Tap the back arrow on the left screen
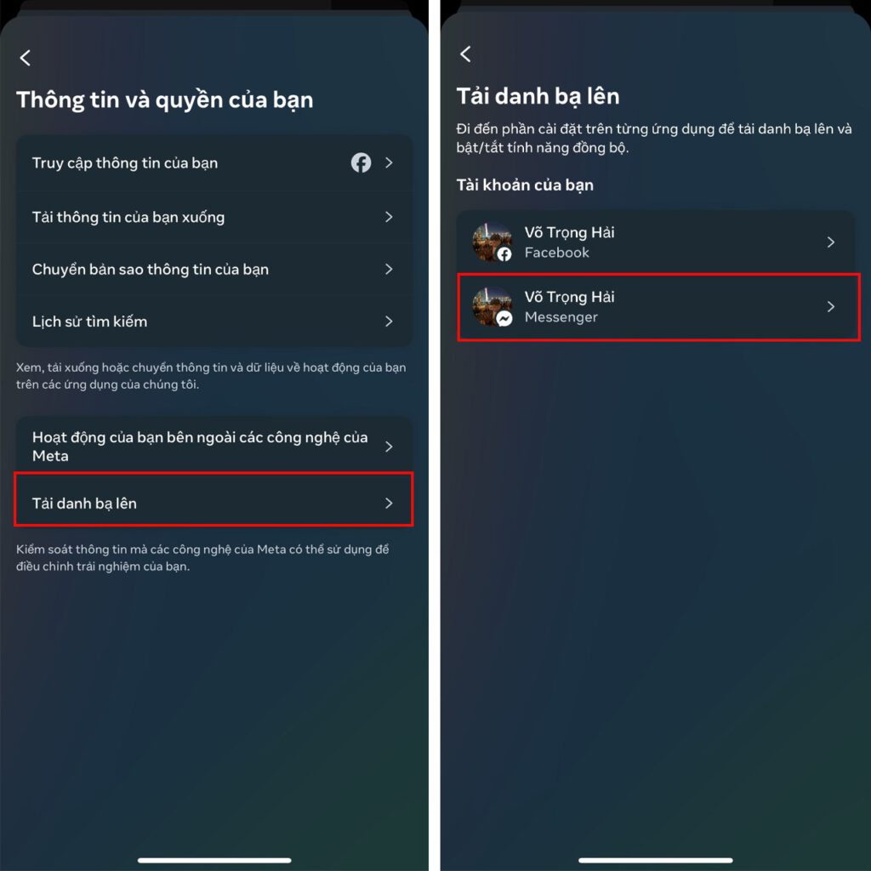Viewport: 871px width, 871px height. coord(25,58)
